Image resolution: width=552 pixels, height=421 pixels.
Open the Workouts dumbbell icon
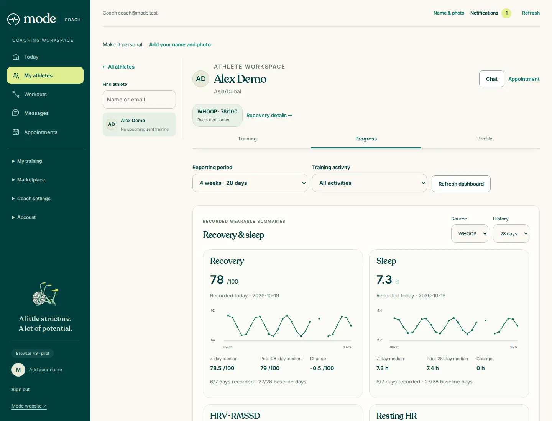coord(16,94)
